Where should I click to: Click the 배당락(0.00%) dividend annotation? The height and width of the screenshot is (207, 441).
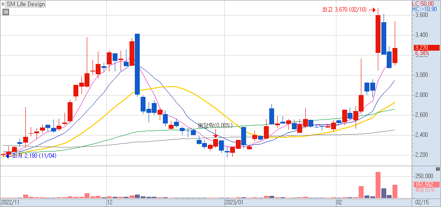(215, 125)
